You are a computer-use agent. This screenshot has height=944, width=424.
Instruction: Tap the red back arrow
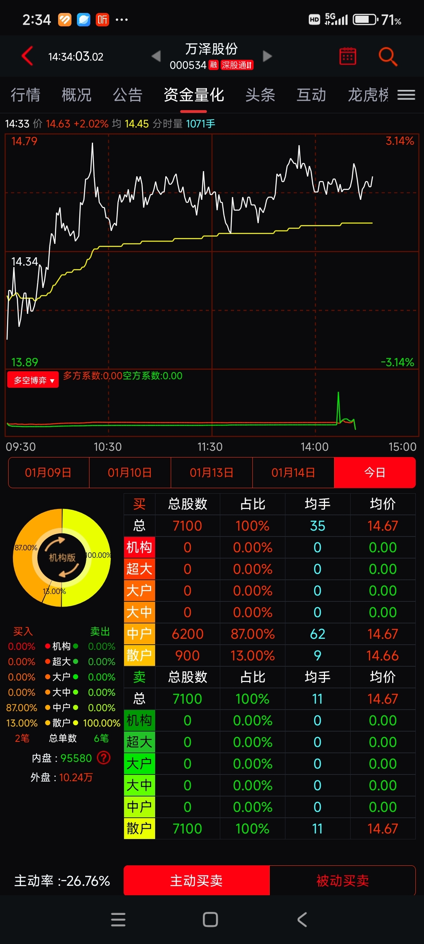(27, 56)
